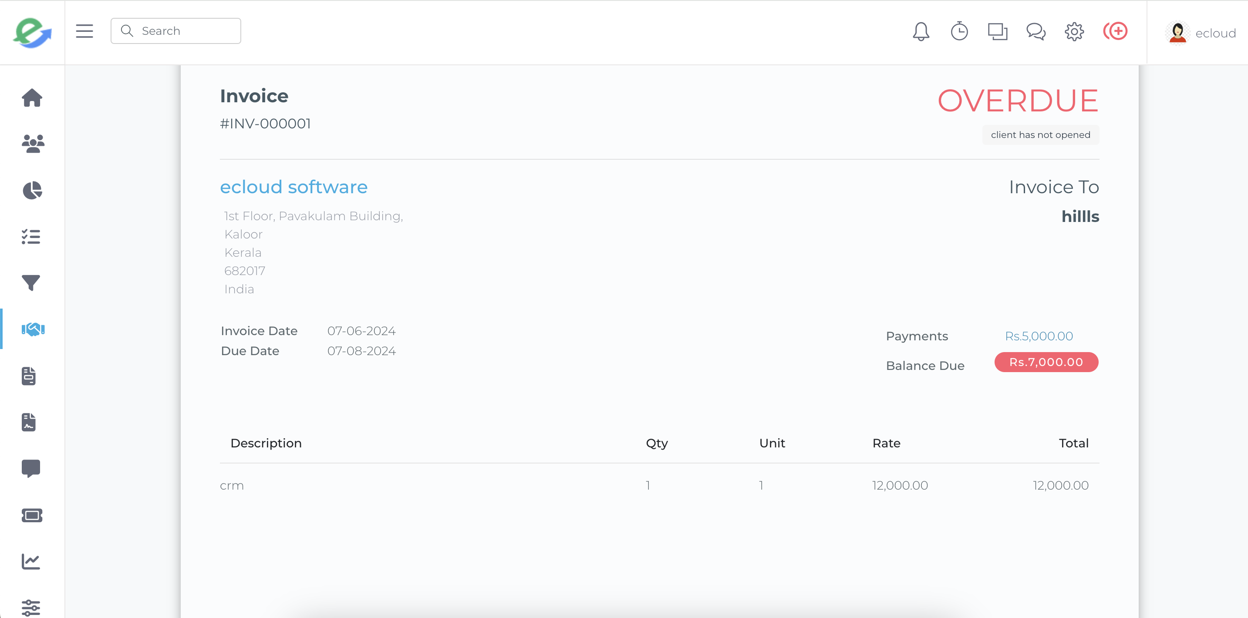The image size is (1248, 618).
Task: Open the timer clock icon
Action: (x=959, y=32)
